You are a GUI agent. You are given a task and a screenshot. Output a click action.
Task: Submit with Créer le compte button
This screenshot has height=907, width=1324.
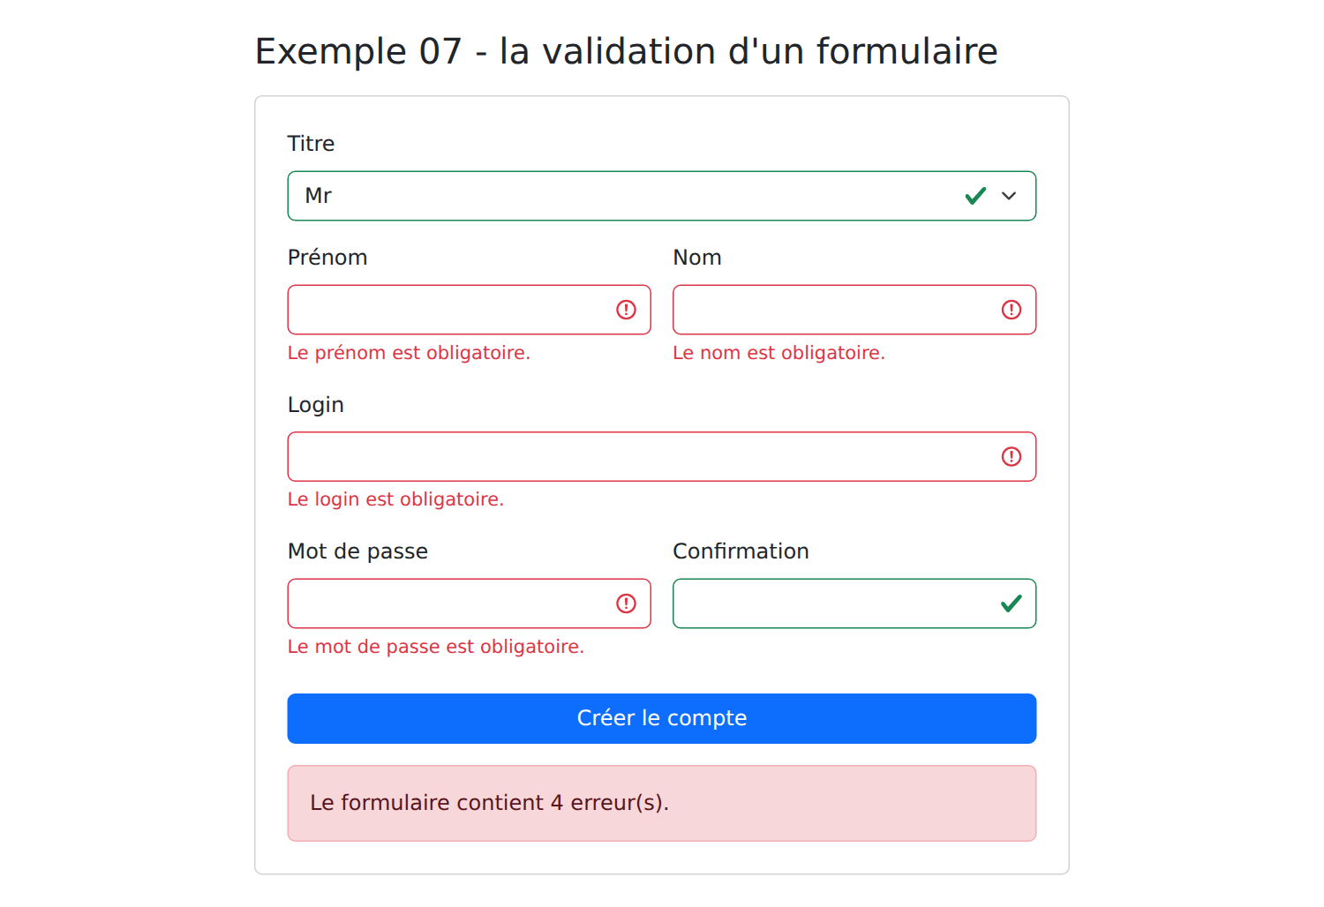click(x=662, y=718)
